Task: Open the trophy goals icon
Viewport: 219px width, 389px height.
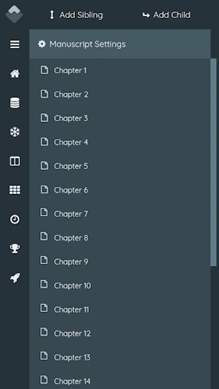Action: pyautogui.click(x=15, y=249)
